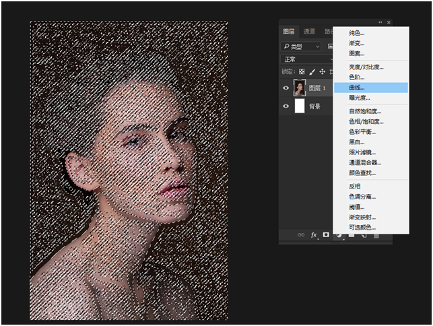Hide the 图层 1 layer via eye icon
The width and height of the screenshot is (433, 326).
(x=286, y=88)
